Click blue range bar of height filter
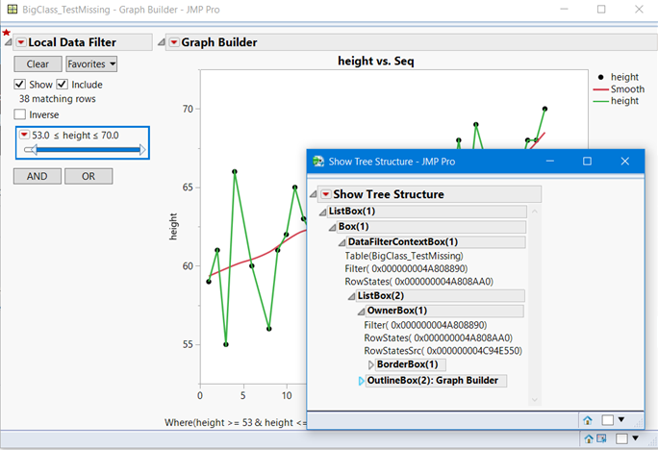Image resolution: width=658 pixels, height=450 pixels. (89, 149)
